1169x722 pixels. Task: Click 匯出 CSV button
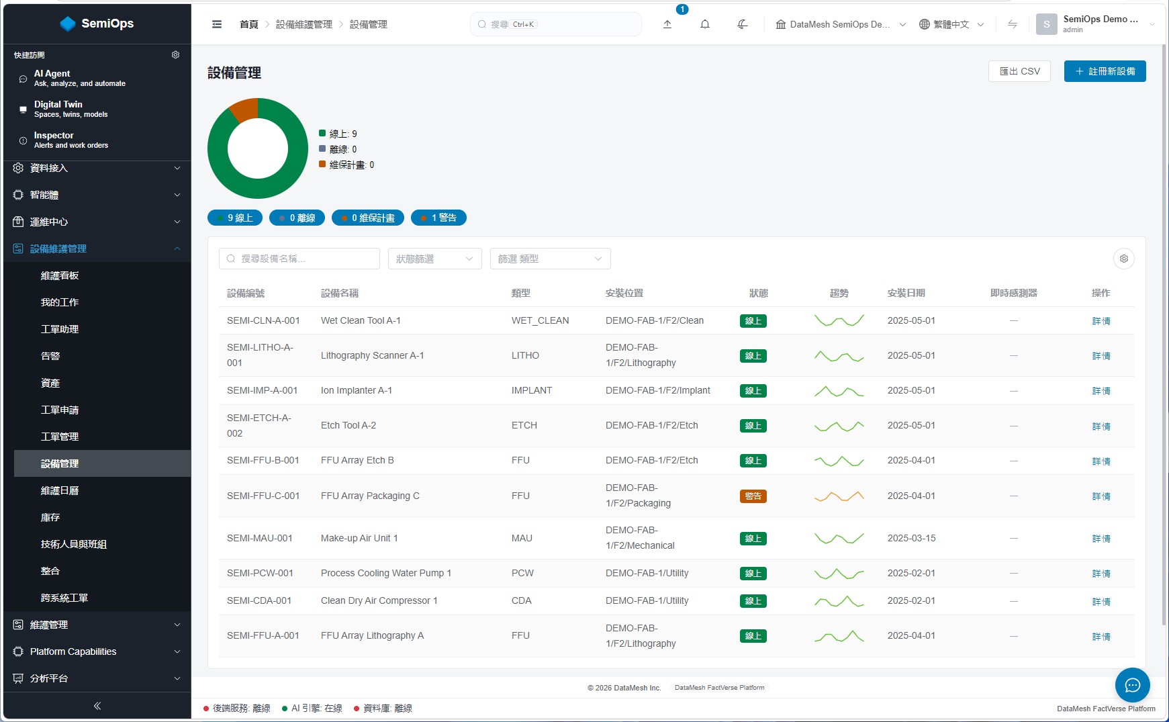click(1019, 71)
